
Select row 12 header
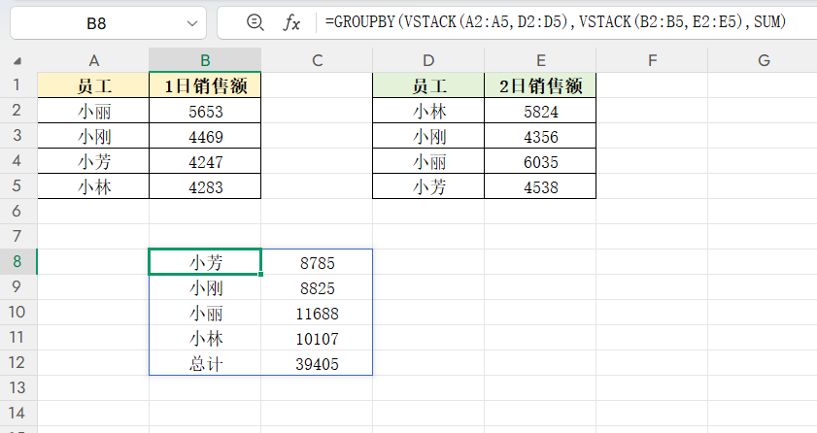[x=17, y=363]
